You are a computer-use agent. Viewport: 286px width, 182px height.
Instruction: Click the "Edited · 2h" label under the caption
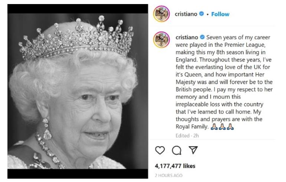[x=186, y=135]
